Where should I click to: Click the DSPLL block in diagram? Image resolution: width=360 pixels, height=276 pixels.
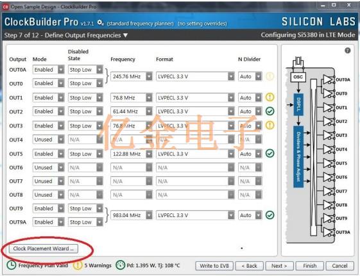pos(298,104)
